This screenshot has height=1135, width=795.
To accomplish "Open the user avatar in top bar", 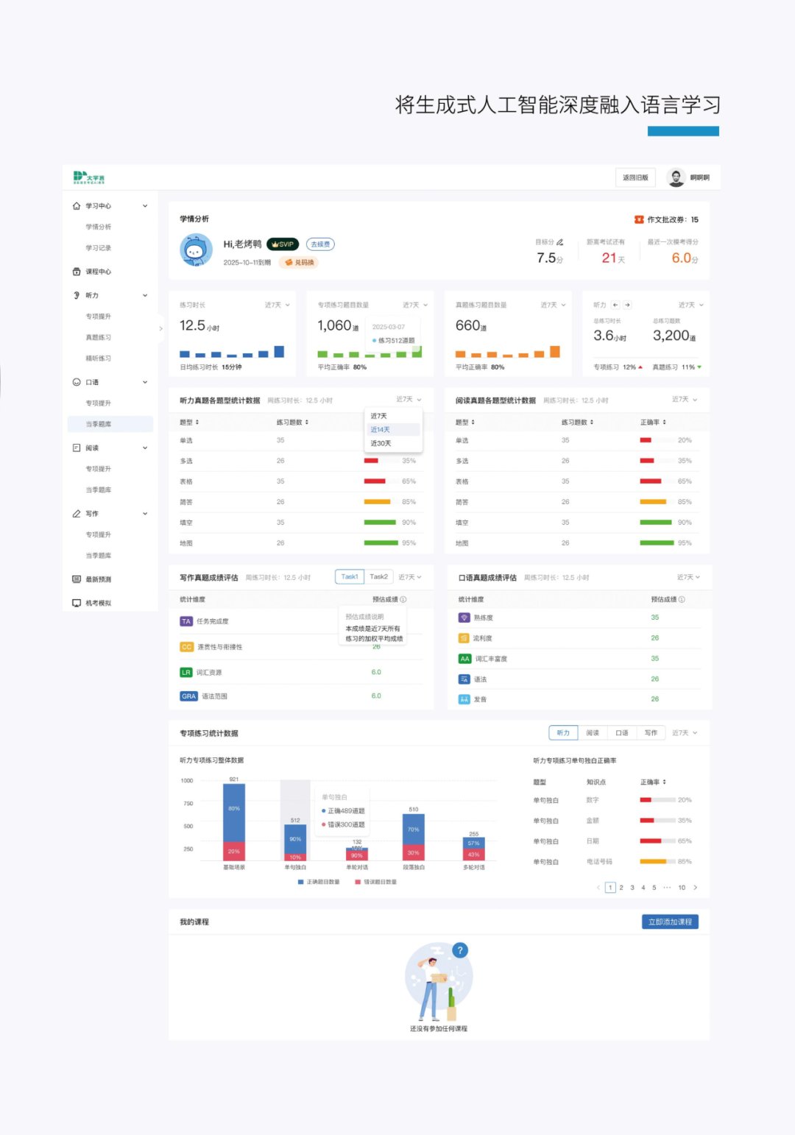I will [x=675, y=177].
